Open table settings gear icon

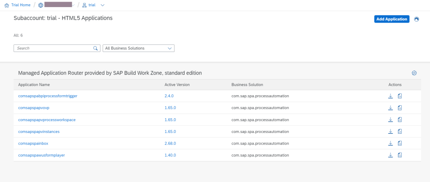pos(414,73)
